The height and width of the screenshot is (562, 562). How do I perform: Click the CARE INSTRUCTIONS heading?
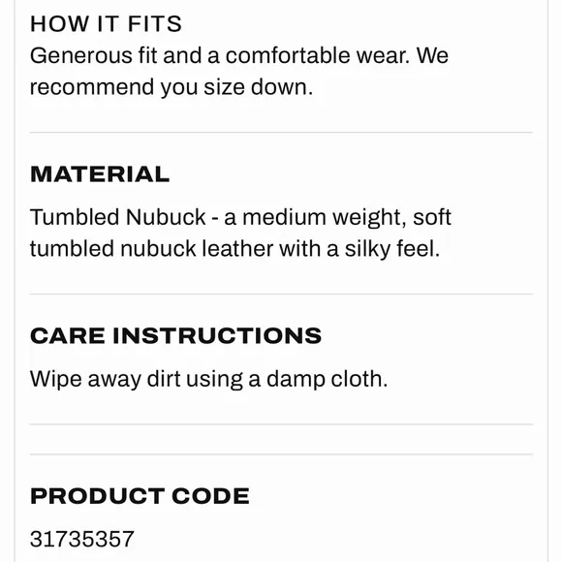(175, 335)
